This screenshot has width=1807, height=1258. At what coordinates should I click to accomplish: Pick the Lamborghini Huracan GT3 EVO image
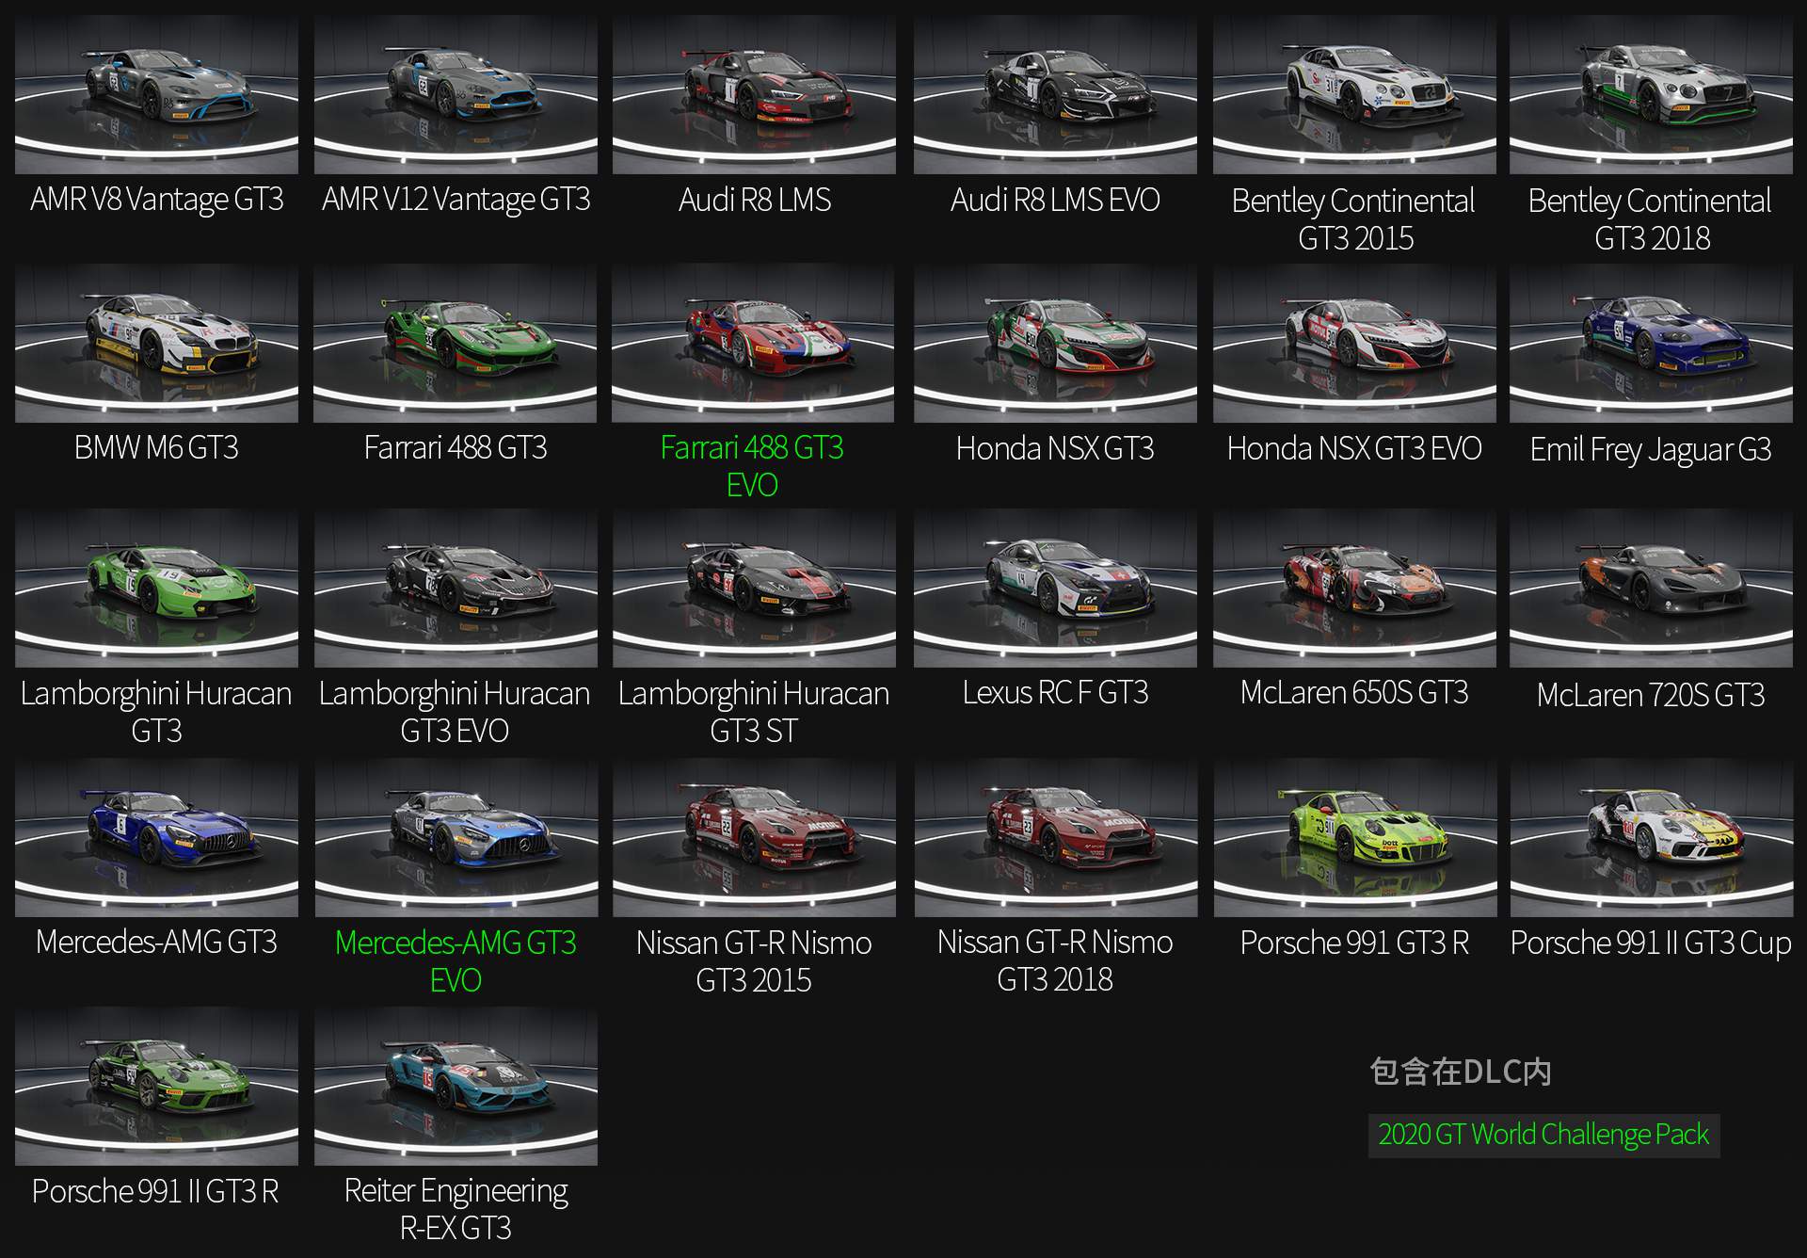456,589
